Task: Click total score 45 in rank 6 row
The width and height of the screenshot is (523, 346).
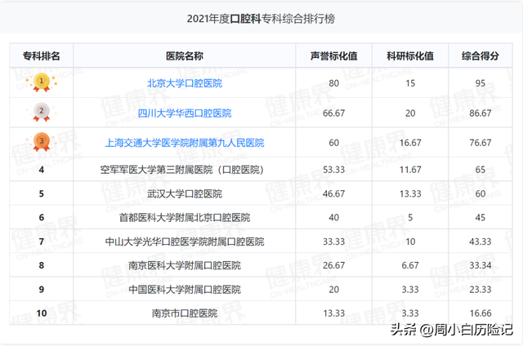Action: click(481, 217)
